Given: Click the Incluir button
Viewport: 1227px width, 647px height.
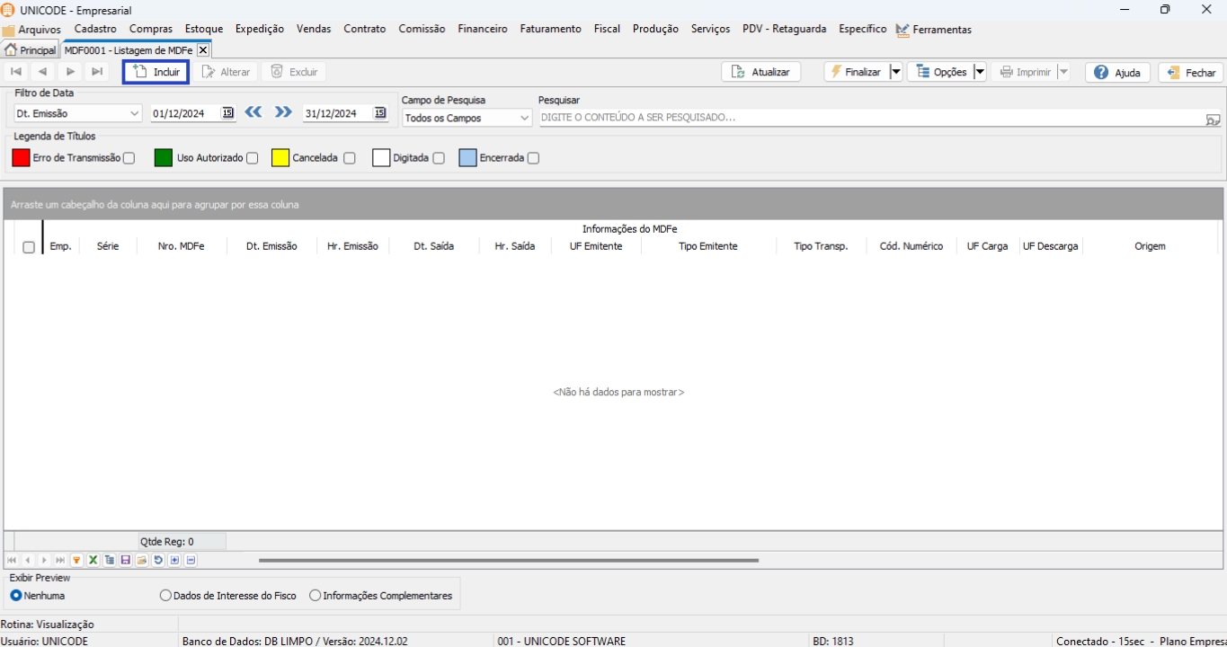Looking at the screenshot, I should tap(156, 72).
